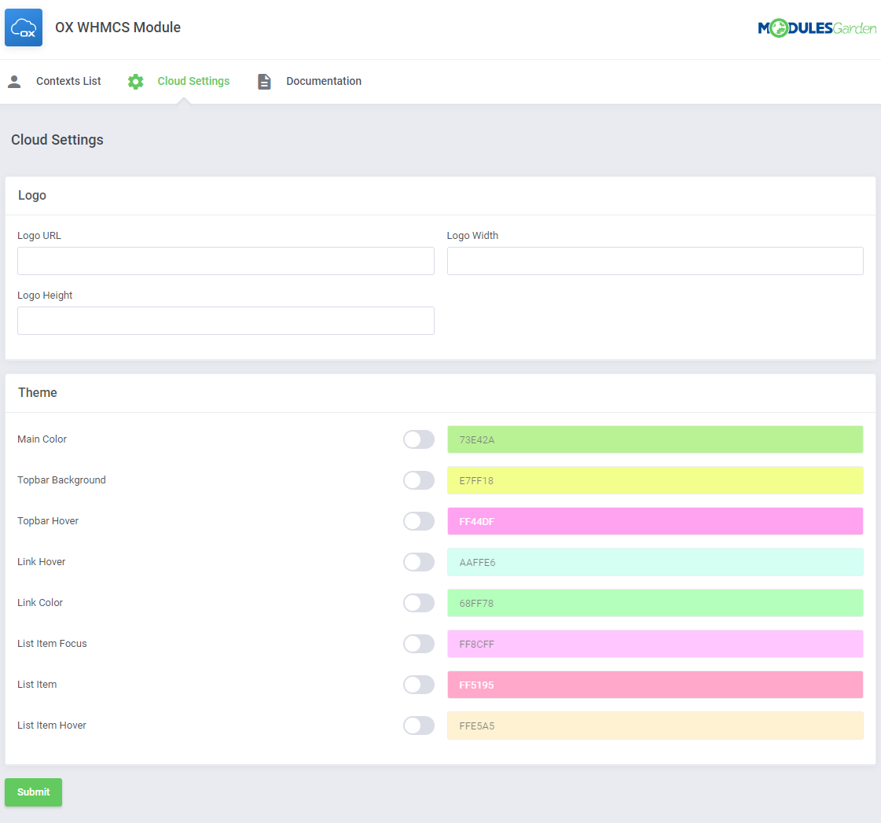Click the Link Hover label
The image size is (881, 823).
42,562
